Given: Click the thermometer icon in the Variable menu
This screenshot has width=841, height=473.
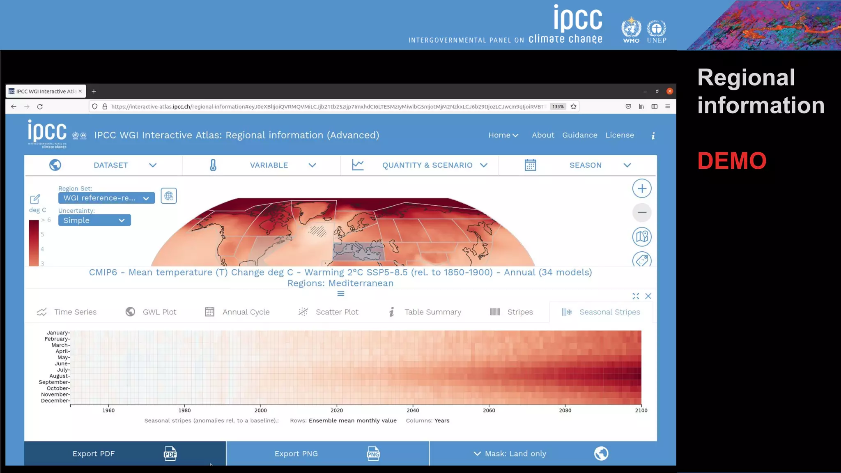Looking at the screenshot, I should (x=213, y=165).
